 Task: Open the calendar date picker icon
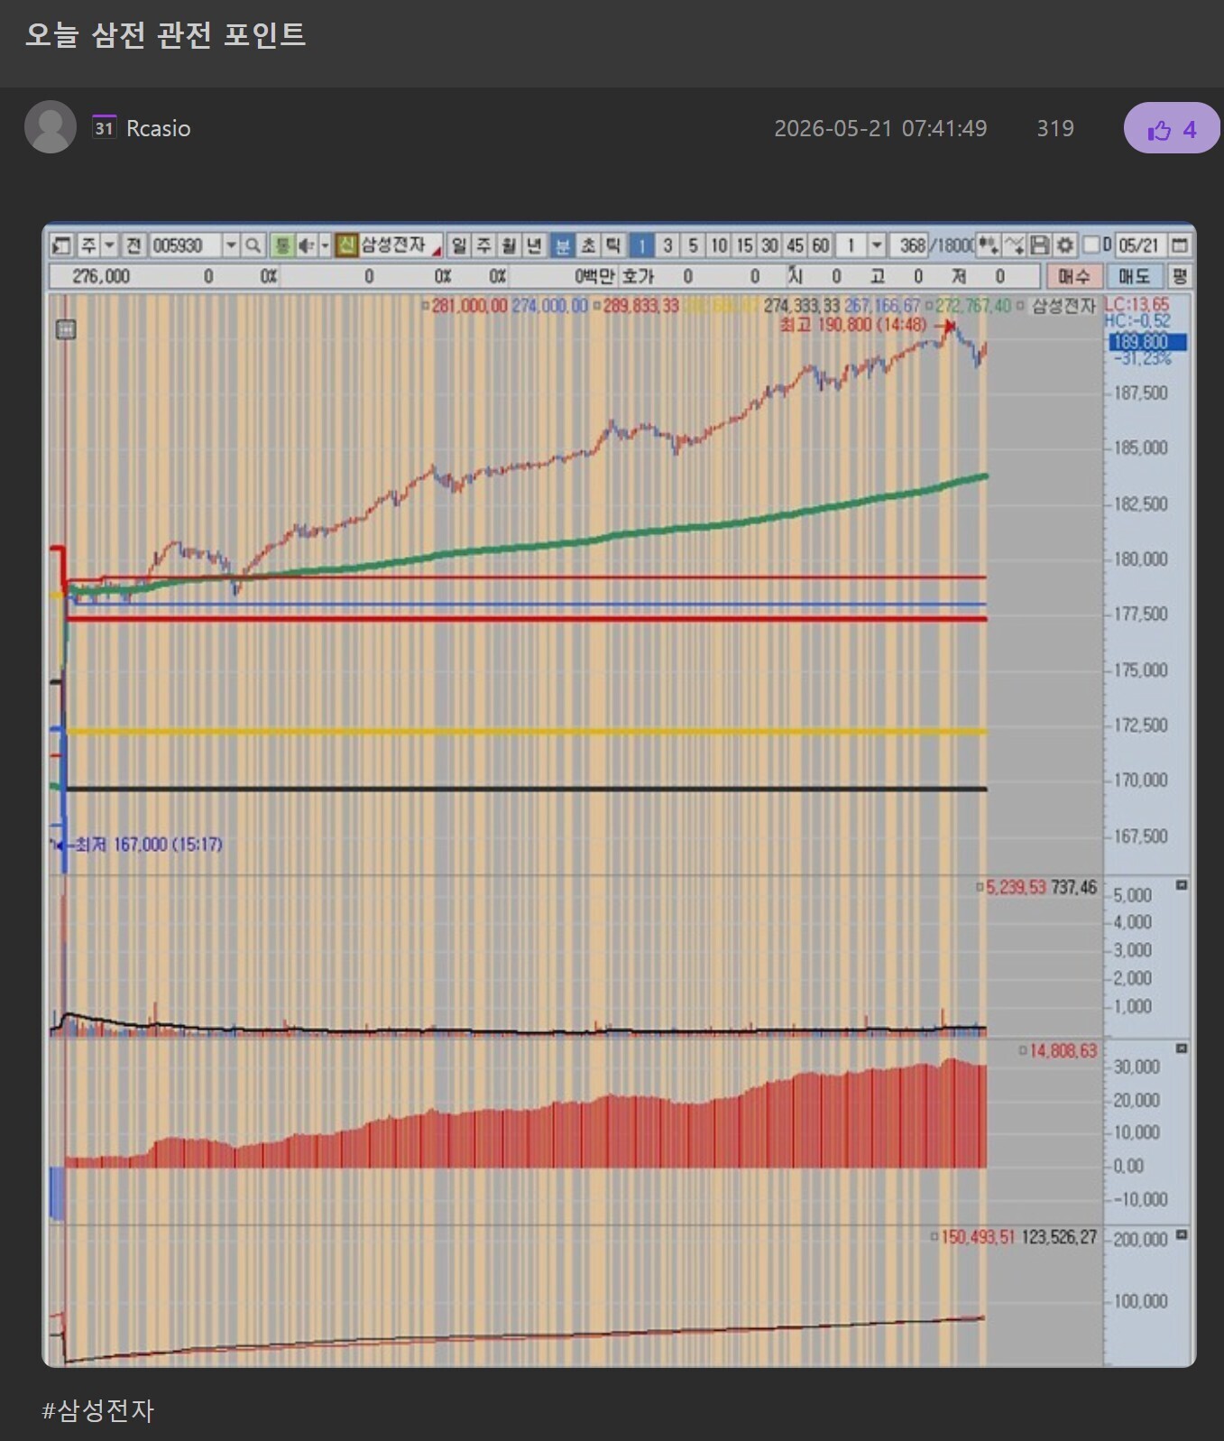pos(1179,245)
